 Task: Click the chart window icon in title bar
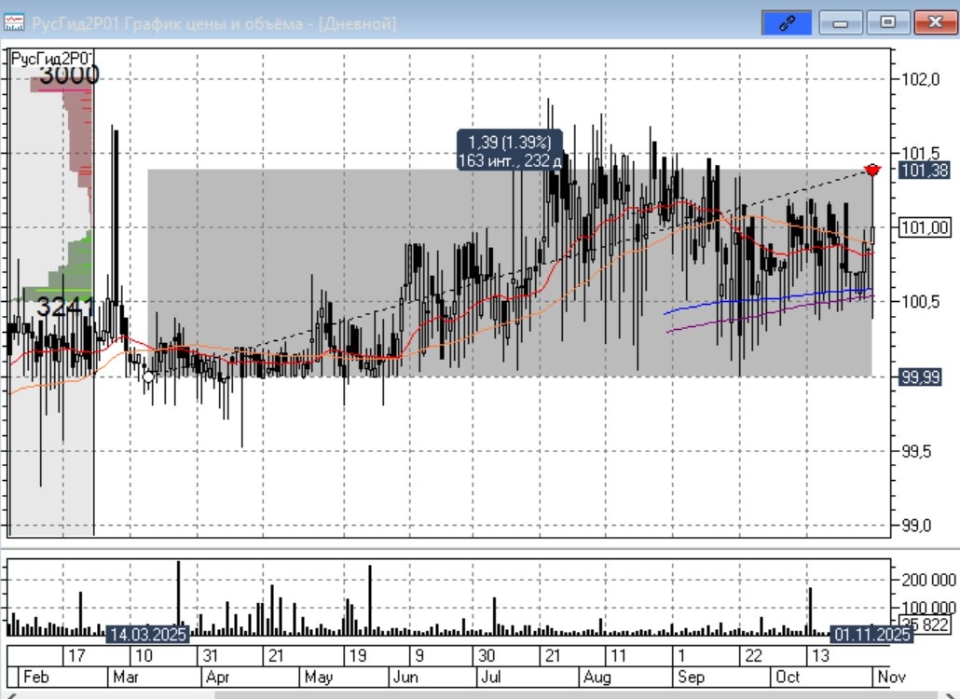(13, 22)
